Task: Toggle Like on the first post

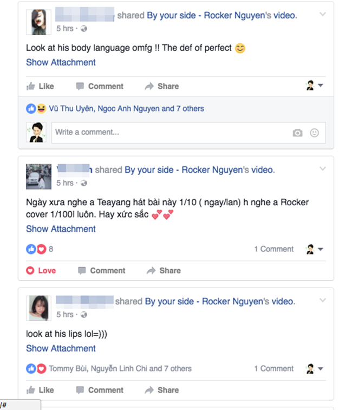Action: tap(40, 86)
